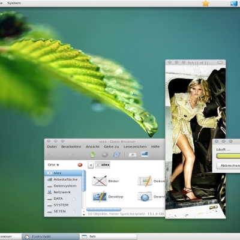
Task: Click the feh window's pill button
Action: 220,62
